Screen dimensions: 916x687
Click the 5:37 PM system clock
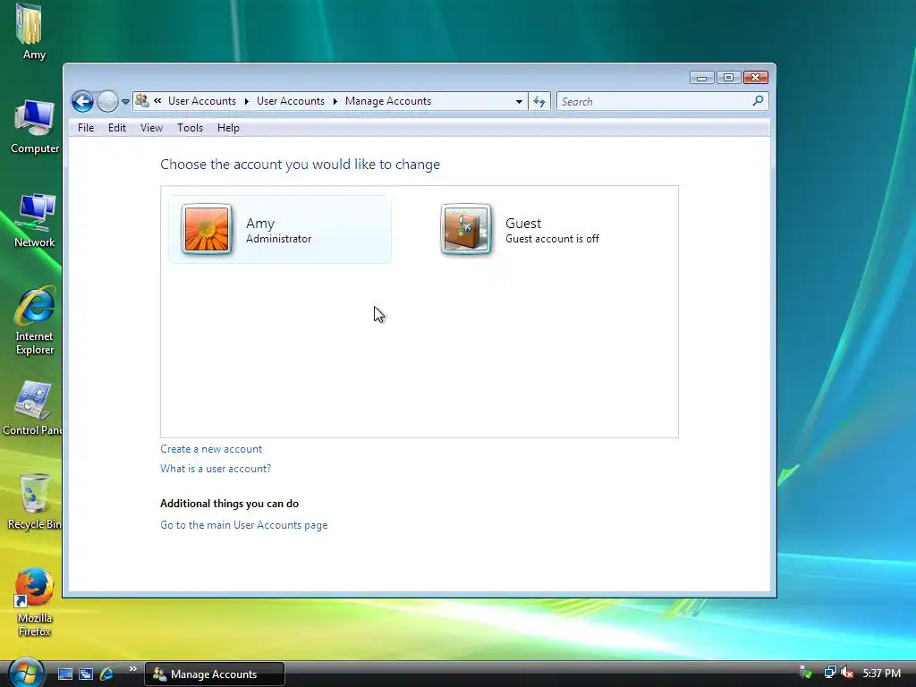pos(881,674)
